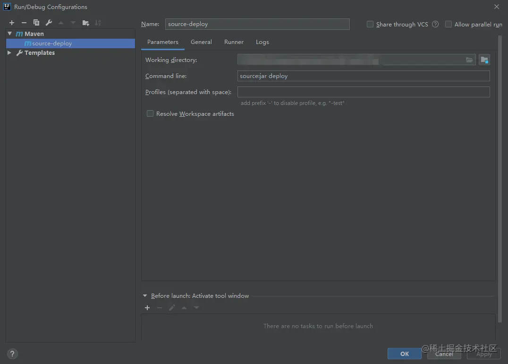This screenshot has height=364, width=508.
Task: Switch to the Parameters tab
Action: click(x=162, y=42)
